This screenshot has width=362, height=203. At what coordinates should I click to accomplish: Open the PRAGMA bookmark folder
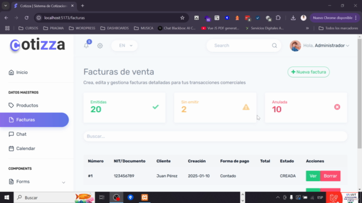coord(53,28)
